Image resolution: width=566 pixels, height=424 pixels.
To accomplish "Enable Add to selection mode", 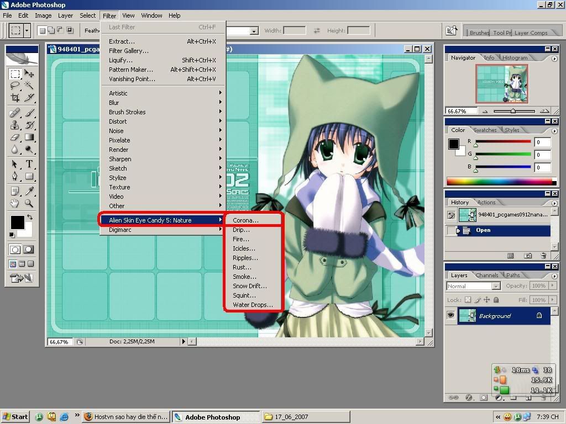I will coord(51,30).
